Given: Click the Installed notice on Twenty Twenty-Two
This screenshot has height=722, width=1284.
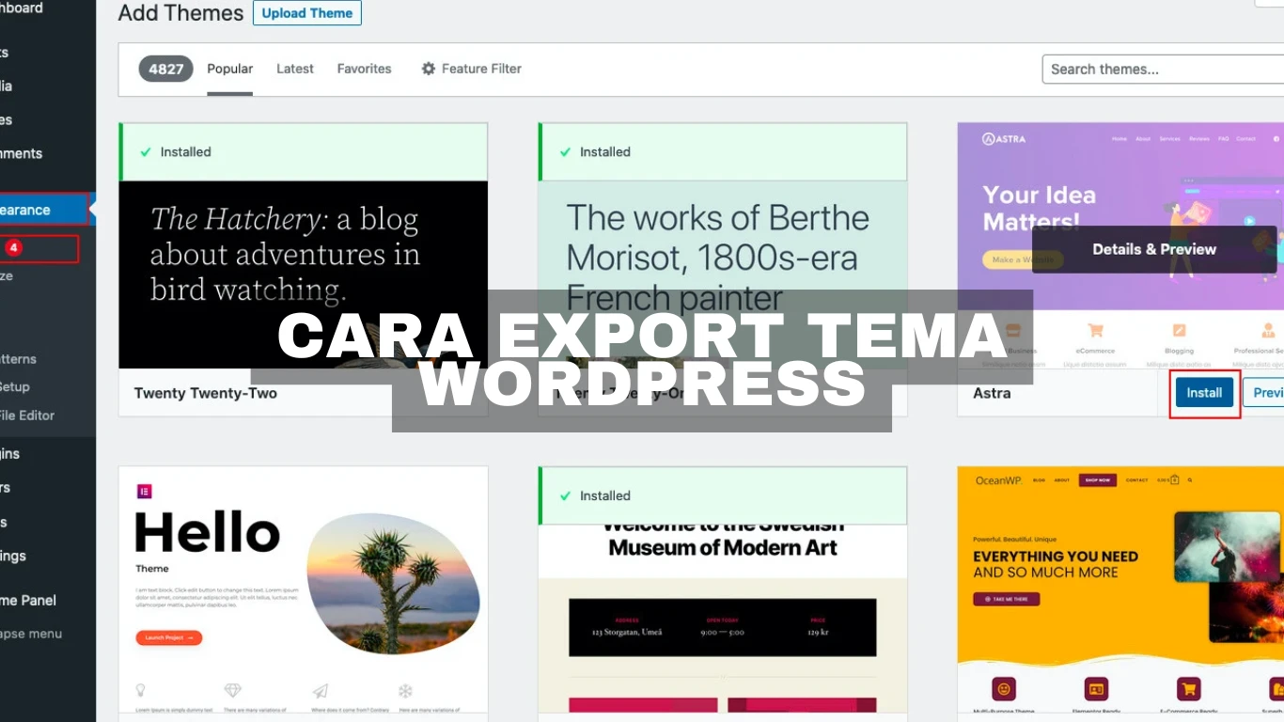Looking at the screenshot, I should coord(304,151).
